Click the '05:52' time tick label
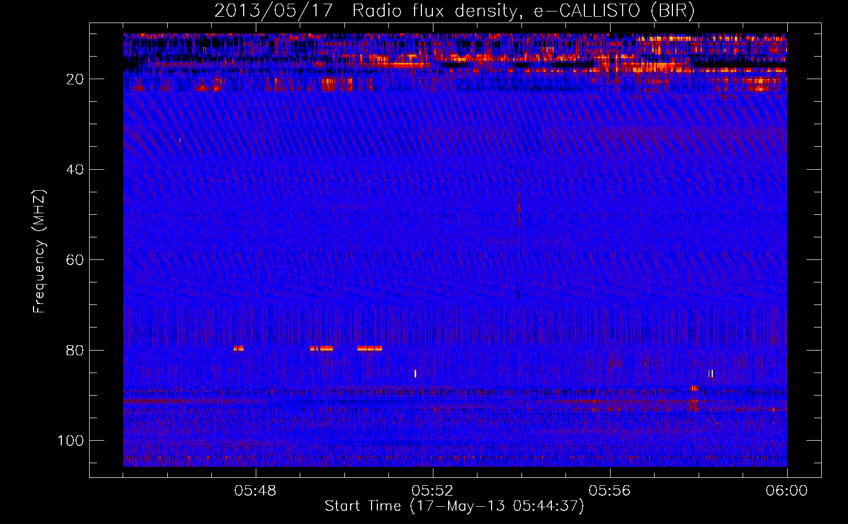The width and height of the screenshot is (848, 524). [x=432, y=491]
